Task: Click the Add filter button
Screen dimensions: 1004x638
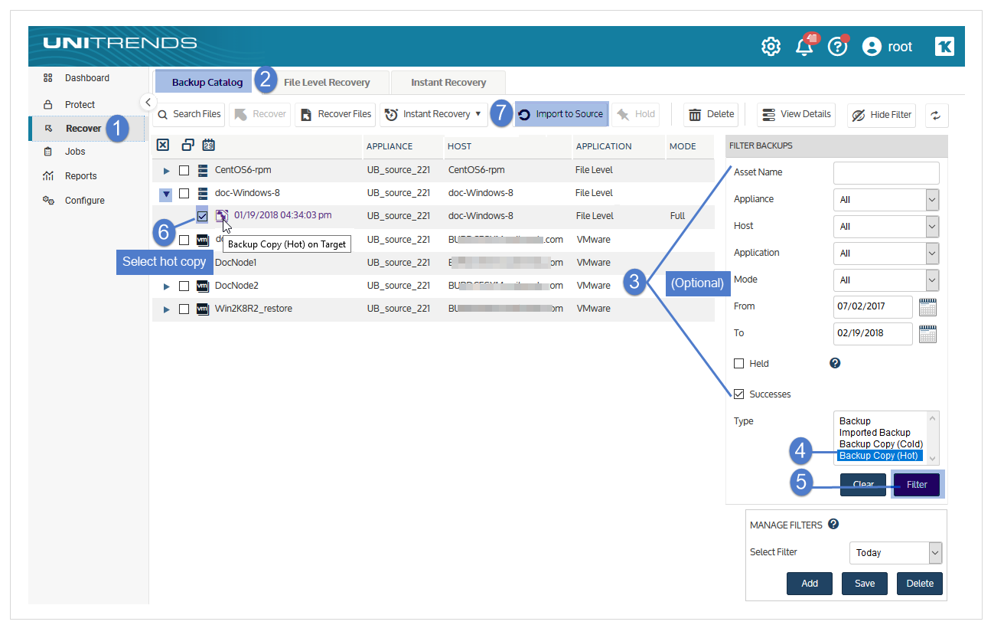Action: (x=810, y=584)
